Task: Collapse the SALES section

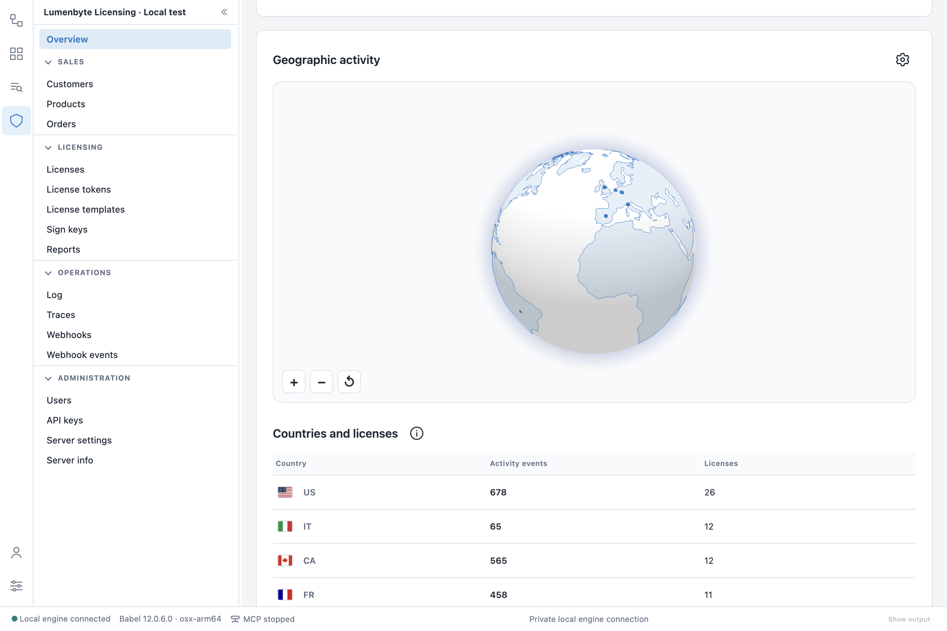Action: pos(48,62)
